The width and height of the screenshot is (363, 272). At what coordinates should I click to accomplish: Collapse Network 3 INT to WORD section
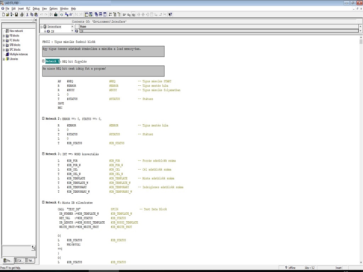click(x=43, y=154)
